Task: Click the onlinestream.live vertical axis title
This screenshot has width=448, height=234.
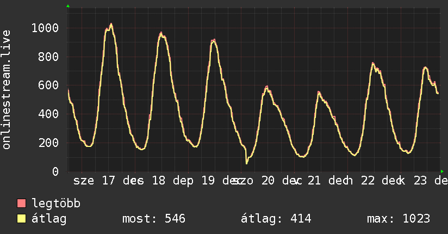Action: pos(6,90)
